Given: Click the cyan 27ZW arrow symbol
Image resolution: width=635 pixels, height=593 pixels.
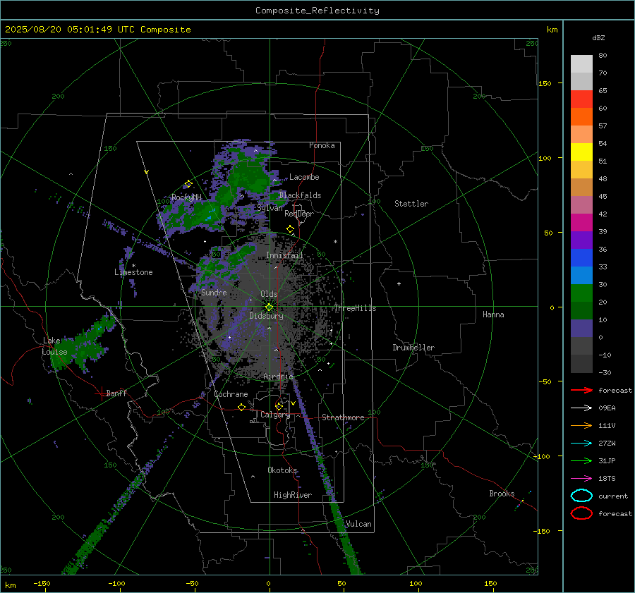Looking at the screenshot, I should click(581, 444).
